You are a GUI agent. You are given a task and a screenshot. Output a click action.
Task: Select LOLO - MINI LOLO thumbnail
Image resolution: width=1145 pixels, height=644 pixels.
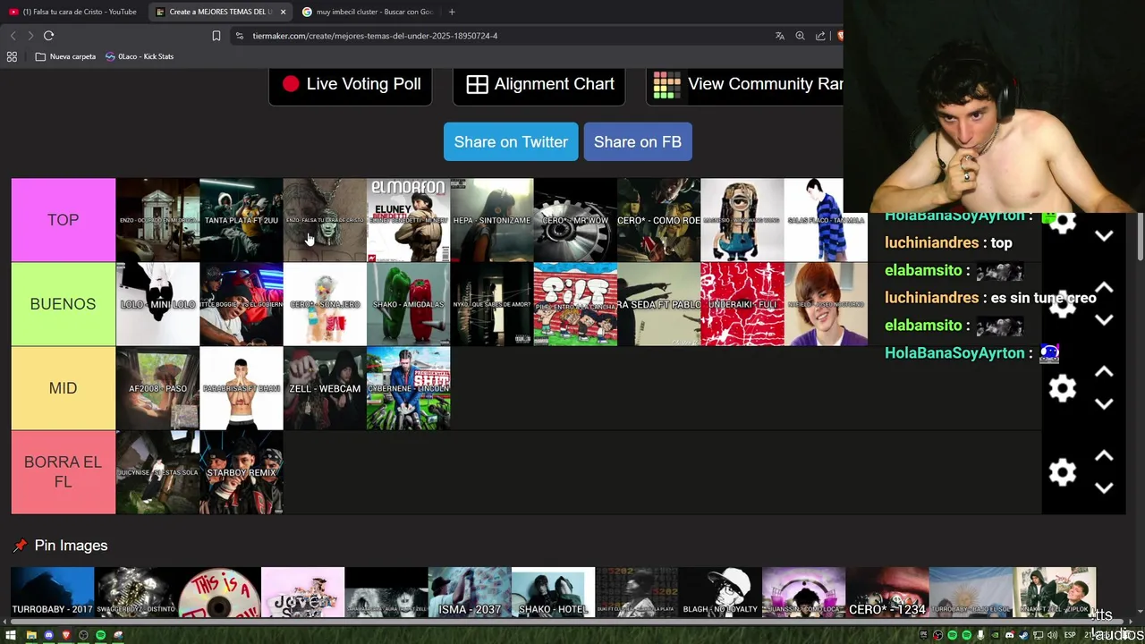coord(157,304)
